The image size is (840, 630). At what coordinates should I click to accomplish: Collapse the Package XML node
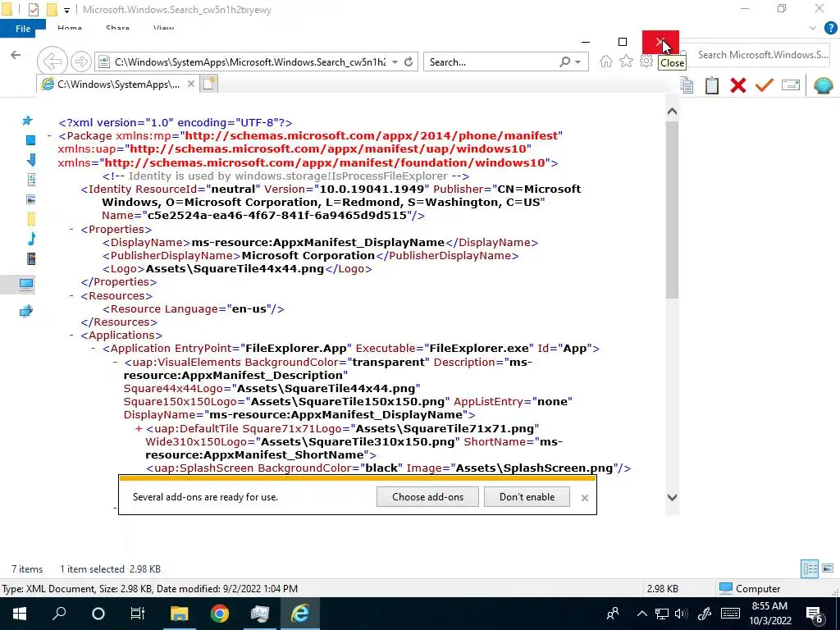point(50,136)
